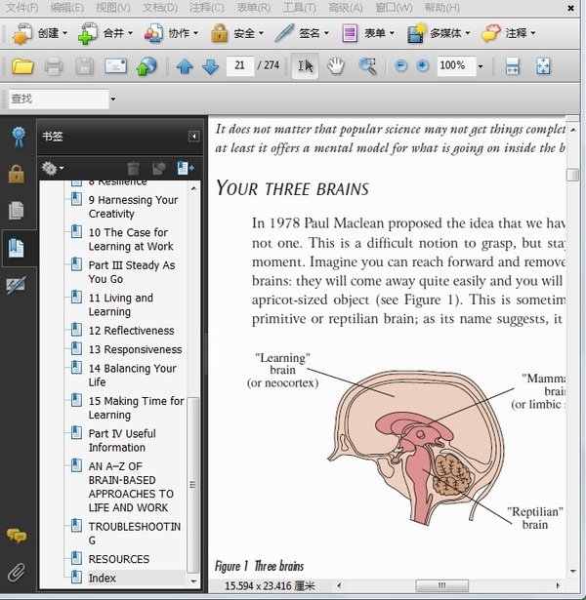
Task: Click the upload globe icon
Action: [x=146, y=66]
